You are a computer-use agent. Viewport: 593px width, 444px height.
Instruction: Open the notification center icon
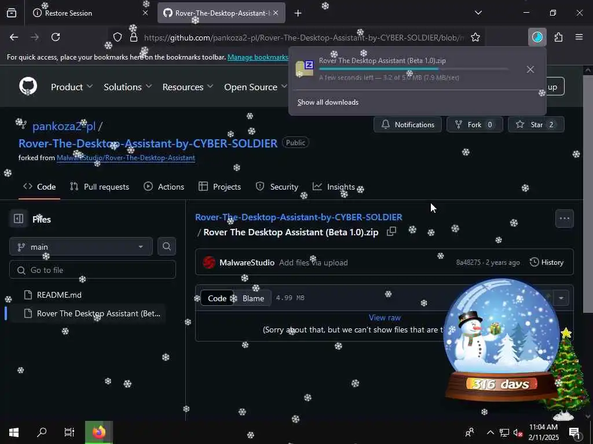(574, 432)
